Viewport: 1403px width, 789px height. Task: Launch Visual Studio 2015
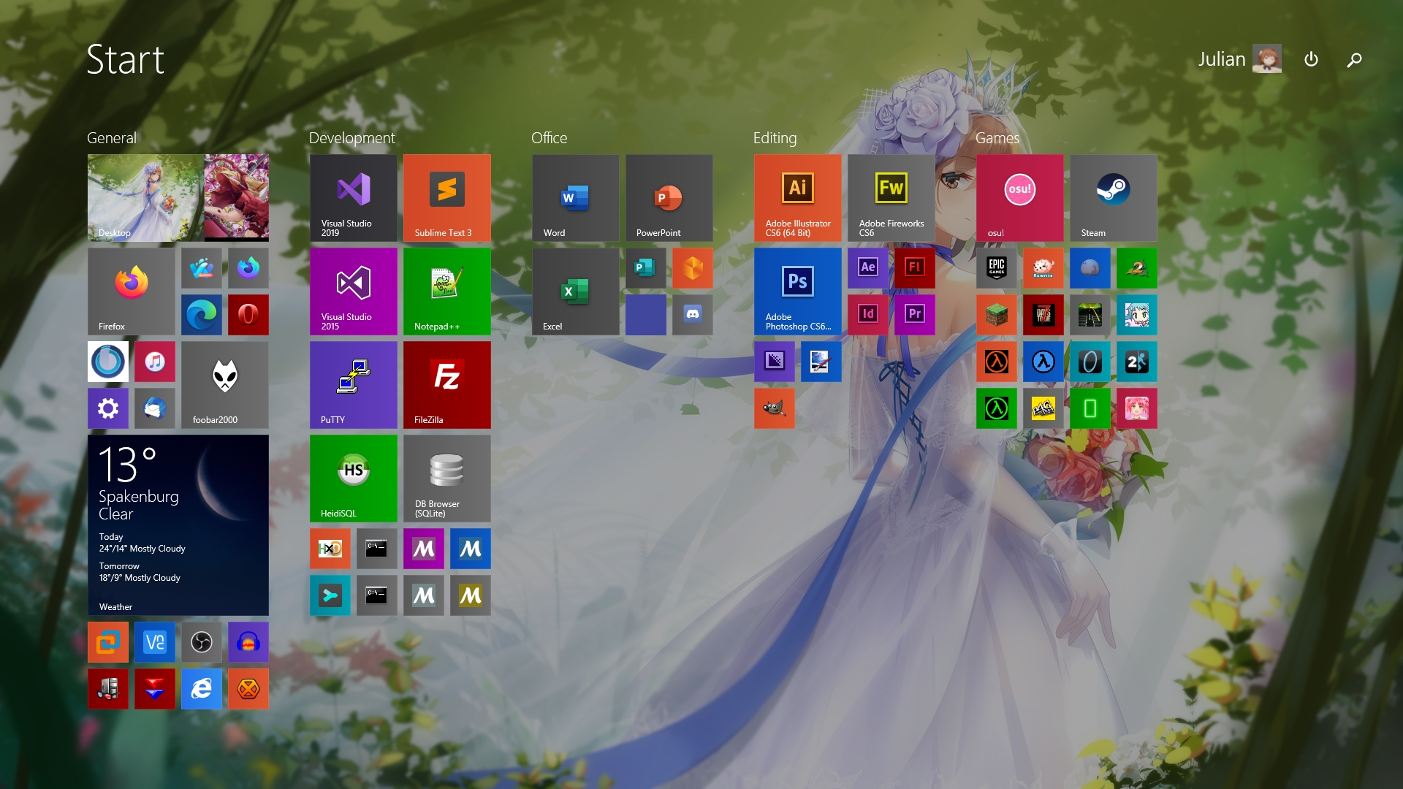pyautogui.click(x=354, y=291)
